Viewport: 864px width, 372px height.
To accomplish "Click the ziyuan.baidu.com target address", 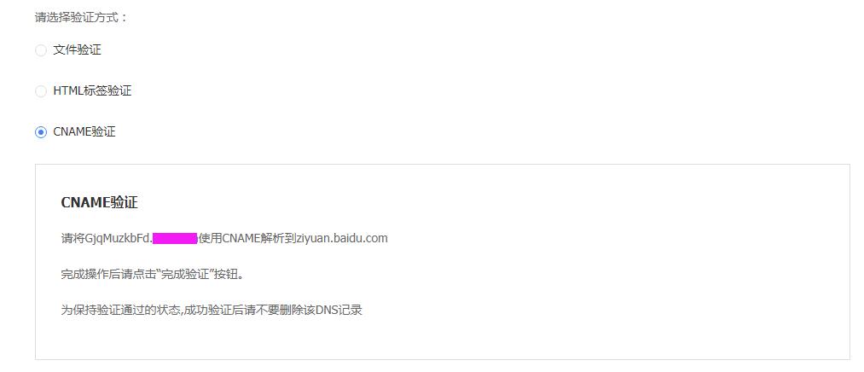I will (342, 239).
